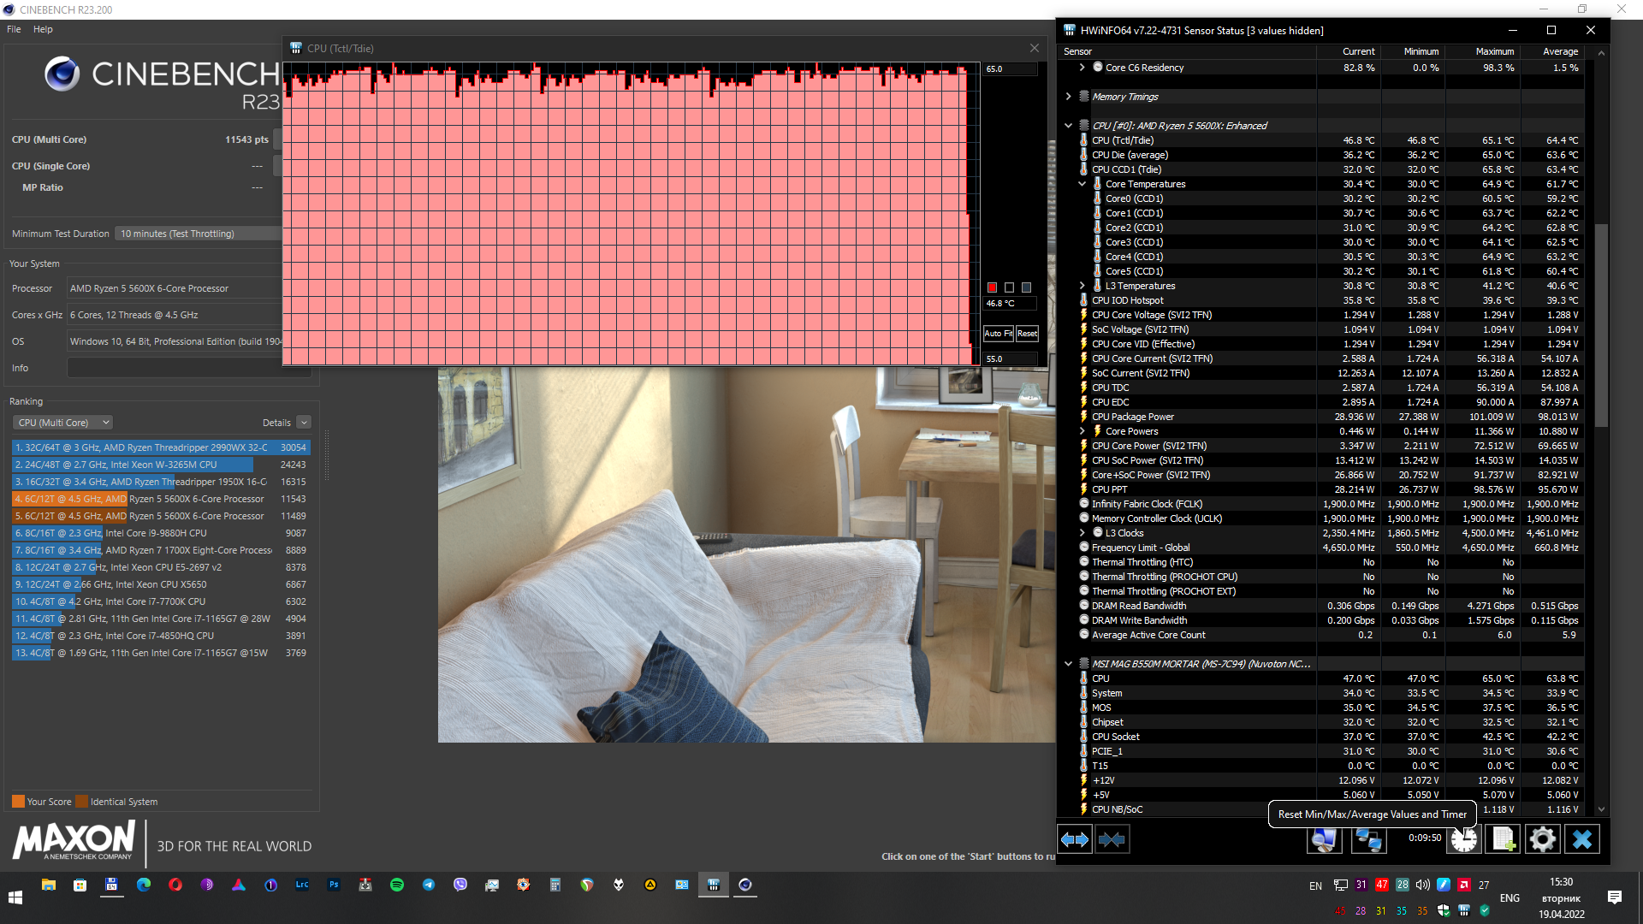Click the reset min/max clock icon
This screenshot has width=1643, height=924.
tap(1463, 839)
